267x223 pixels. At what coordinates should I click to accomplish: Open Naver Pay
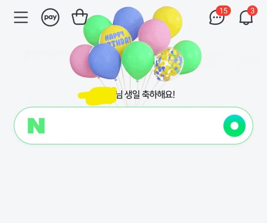tap(50, 17)
